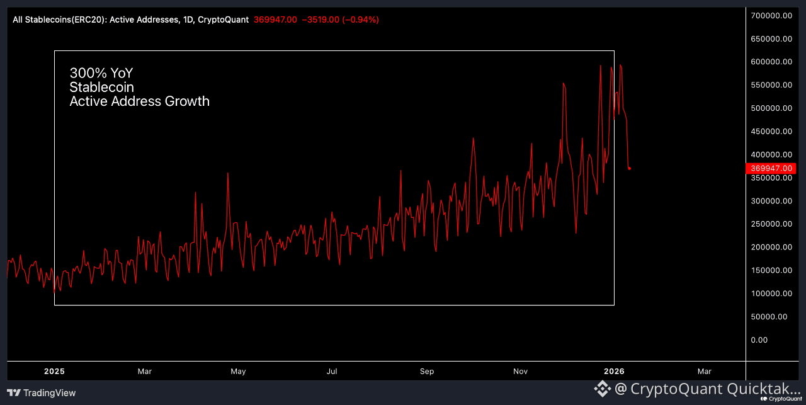This screenshot has width=806, height=405.
Task: Click the Sep label on time axis
Action: click(x=427, y=372)
